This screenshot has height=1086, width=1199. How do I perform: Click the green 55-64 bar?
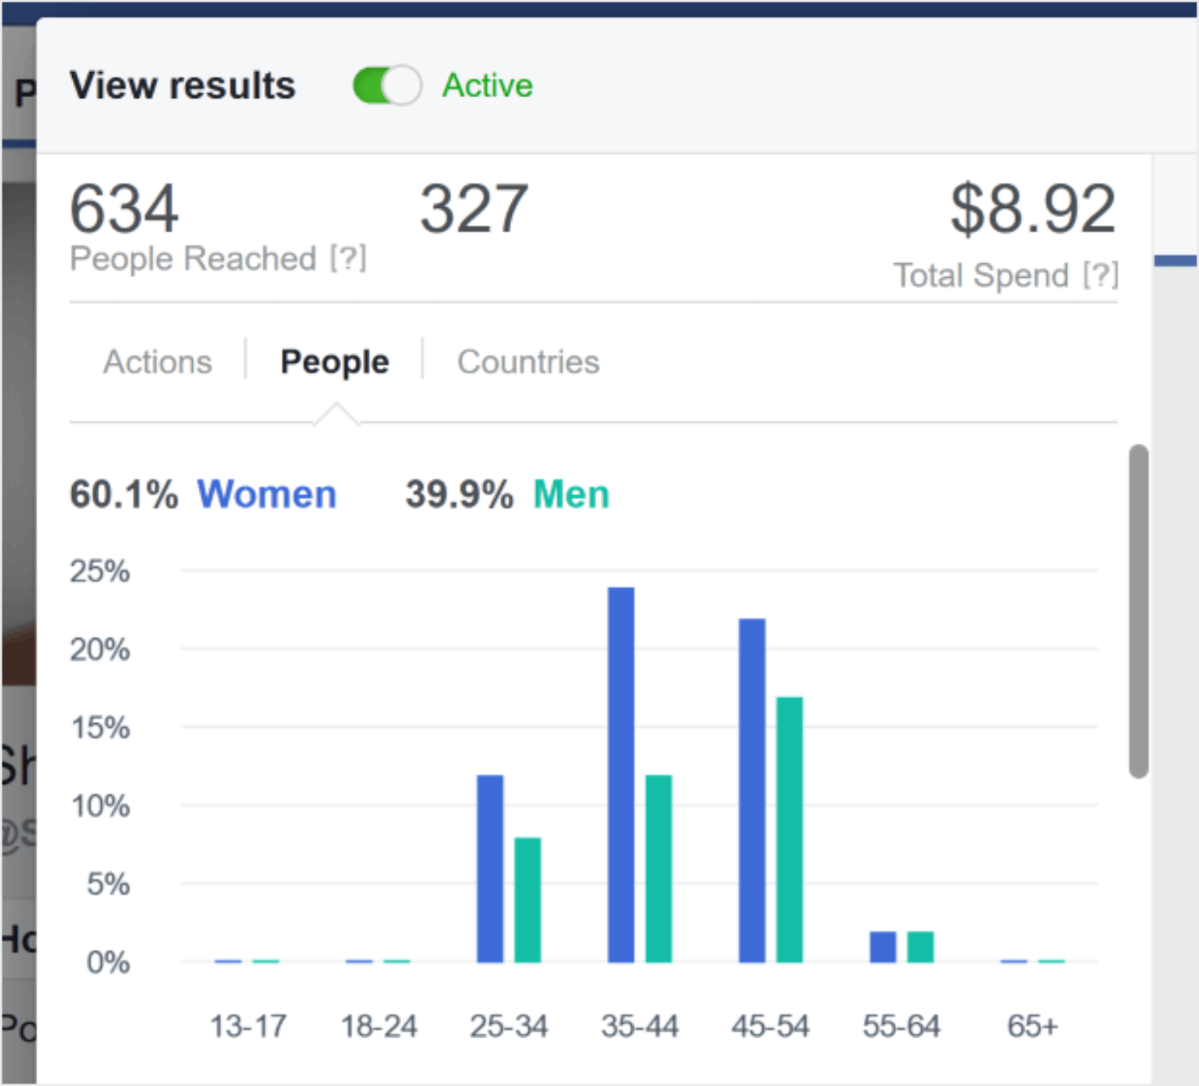pos(920,948)
